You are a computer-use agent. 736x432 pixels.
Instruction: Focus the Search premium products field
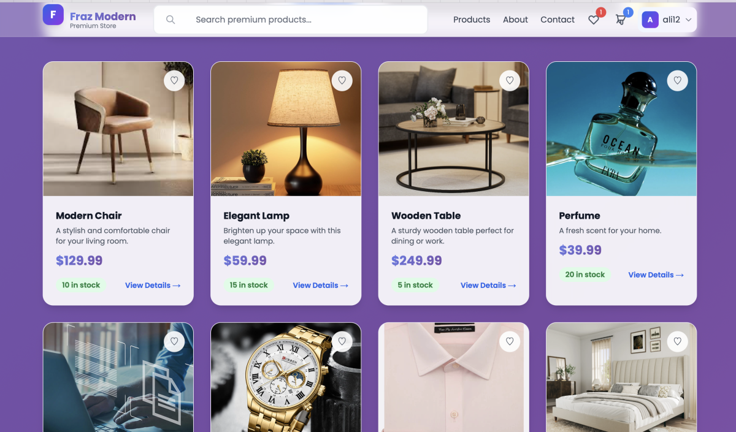[x=291, y=20]
